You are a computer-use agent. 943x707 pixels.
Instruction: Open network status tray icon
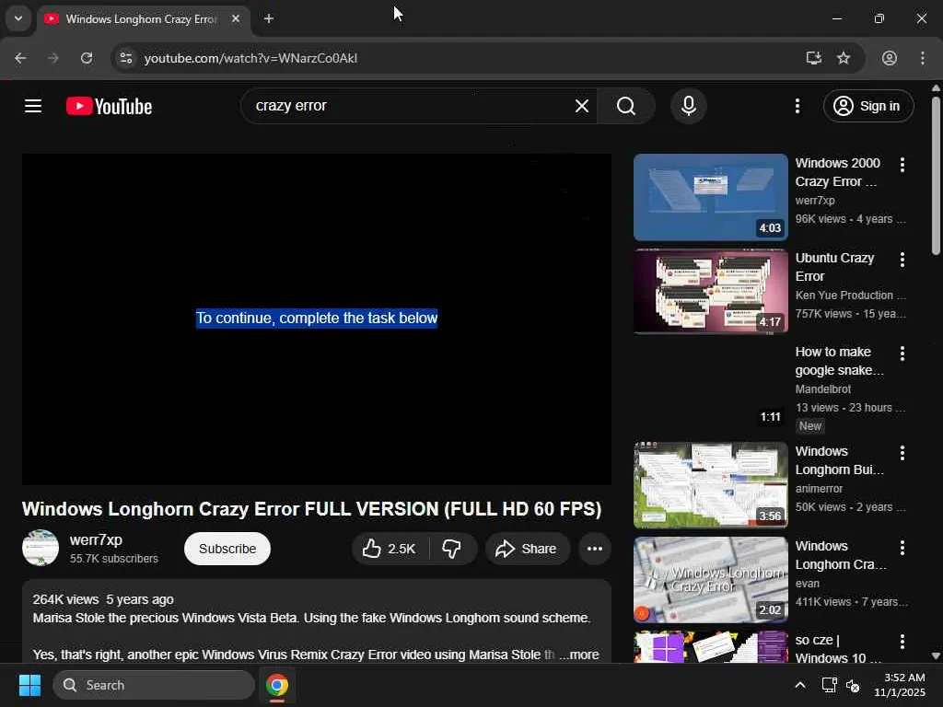(x=829, y=685)
